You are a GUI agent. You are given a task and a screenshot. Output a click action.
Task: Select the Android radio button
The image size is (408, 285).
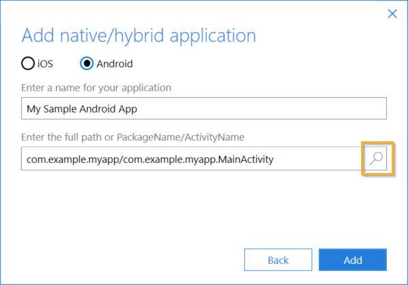(x=86, y=64)
